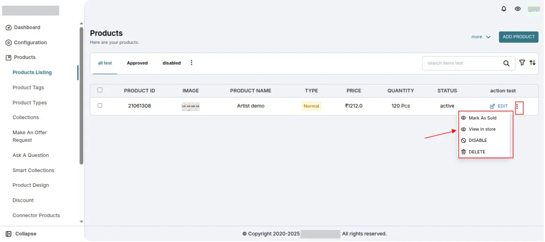Open the filter funnel icon
The image size is (545, 242).
tap(522, 63)
